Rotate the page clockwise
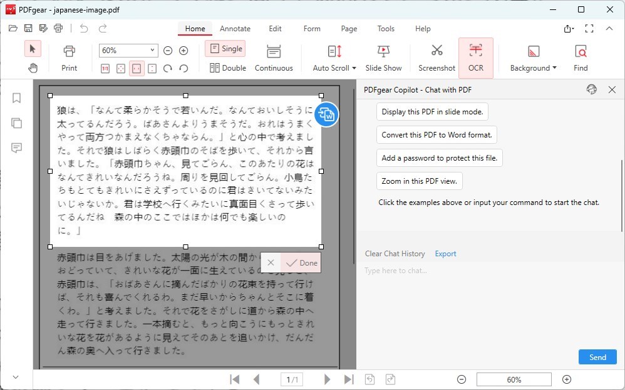Image resolution: width=625 pixels, height=390 pixels. [167, 69]
